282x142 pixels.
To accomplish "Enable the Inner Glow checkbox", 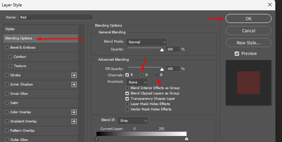I will click(x=7, y=94).
